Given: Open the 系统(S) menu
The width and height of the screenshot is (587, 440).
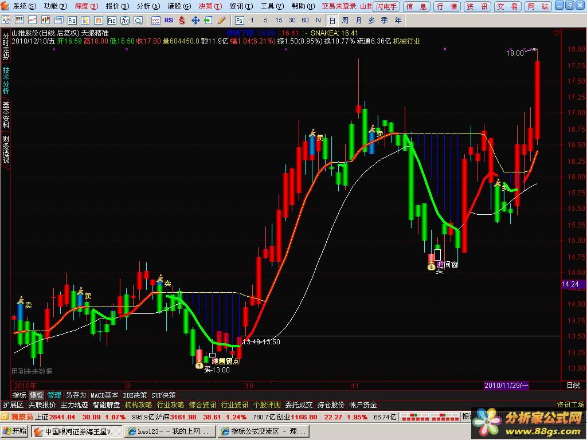Looking at the screenshot, I should [24, 6].
